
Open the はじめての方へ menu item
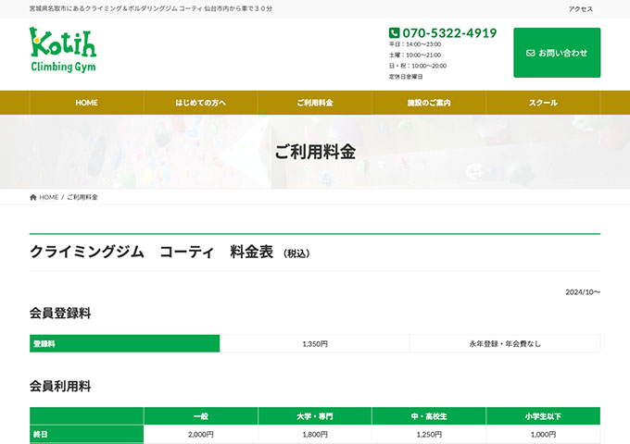click(200, 103)
